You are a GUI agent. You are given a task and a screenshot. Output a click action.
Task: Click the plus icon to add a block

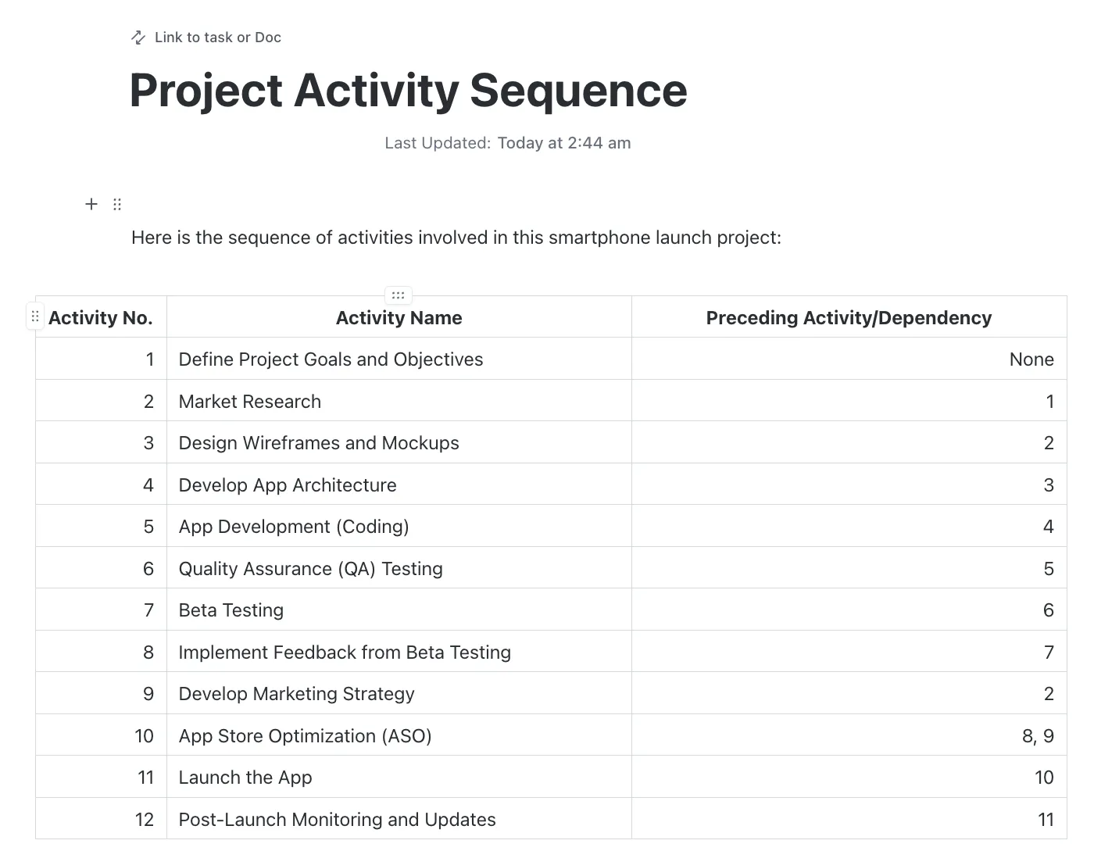(91, 204)
